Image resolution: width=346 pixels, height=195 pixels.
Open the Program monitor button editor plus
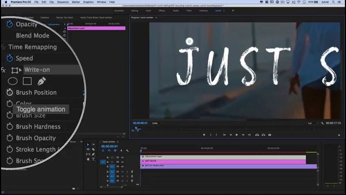pos(339,135)
